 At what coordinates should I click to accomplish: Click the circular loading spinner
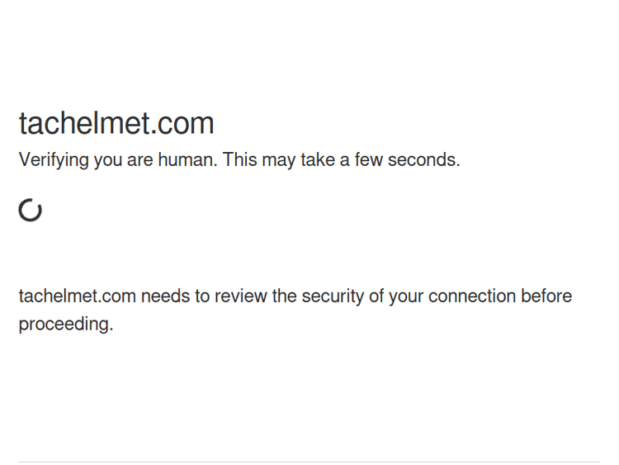[31, 211]
